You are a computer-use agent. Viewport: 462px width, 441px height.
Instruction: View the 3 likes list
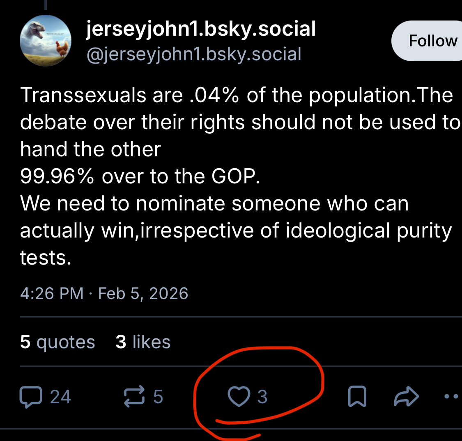(143, 342)
